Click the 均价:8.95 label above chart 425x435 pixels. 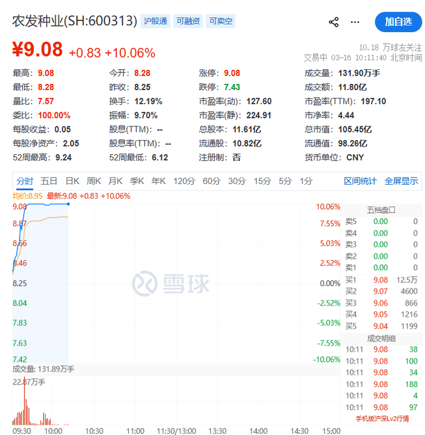click(x=27, y=196)
